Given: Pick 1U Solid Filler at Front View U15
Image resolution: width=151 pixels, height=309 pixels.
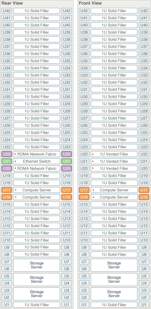Looking at the screenshot, I should click(x=114, y=204).
